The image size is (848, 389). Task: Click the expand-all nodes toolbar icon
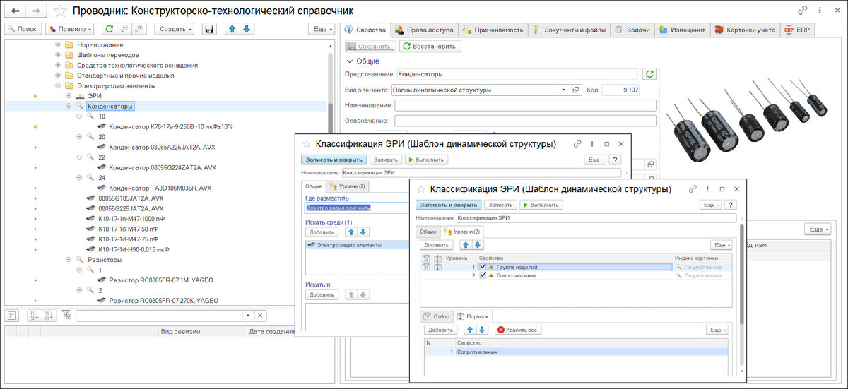pyautogui.click(x=139, y=29)
